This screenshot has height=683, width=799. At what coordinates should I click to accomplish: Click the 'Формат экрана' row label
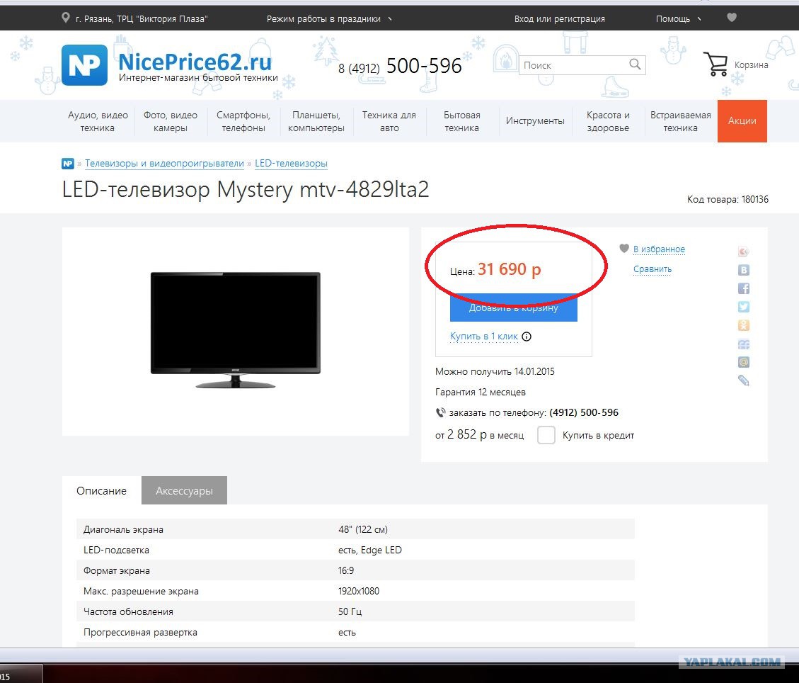pyautogui.click(x=117, y=571)
